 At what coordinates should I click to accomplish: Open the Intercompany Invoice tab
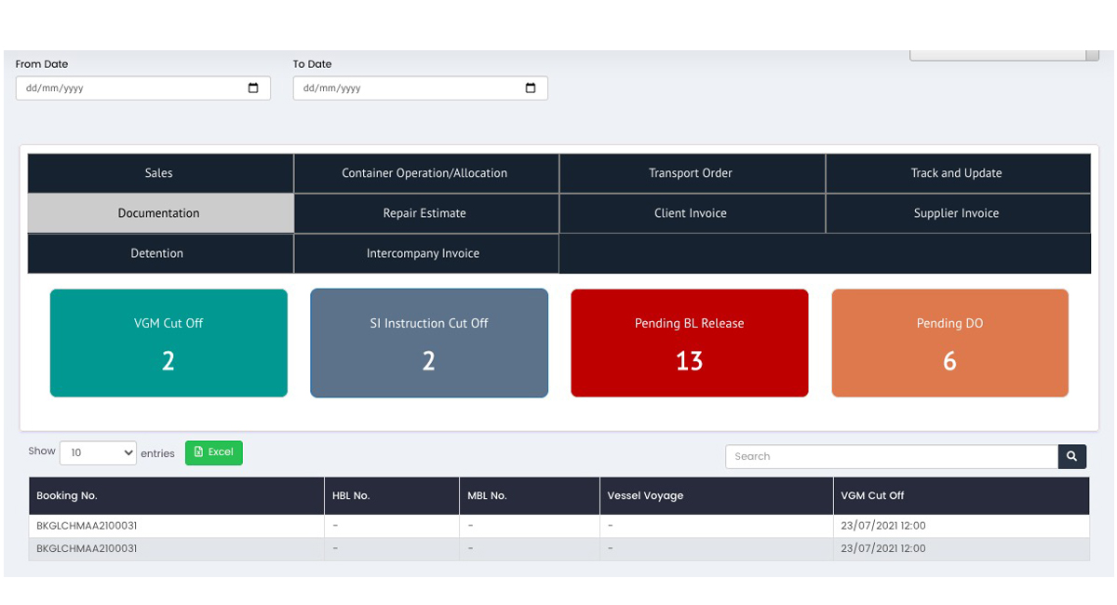[424, 253]
